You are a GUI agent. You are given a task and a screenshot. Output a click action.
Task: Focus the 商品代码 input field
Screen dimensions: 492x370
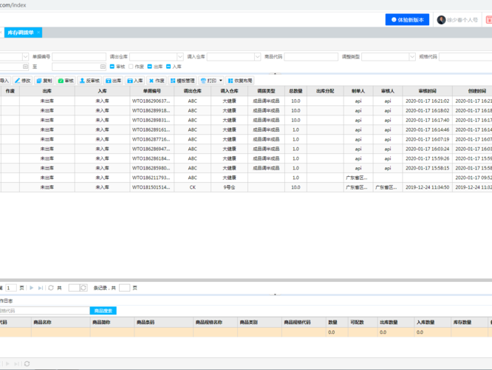point(311,56)
